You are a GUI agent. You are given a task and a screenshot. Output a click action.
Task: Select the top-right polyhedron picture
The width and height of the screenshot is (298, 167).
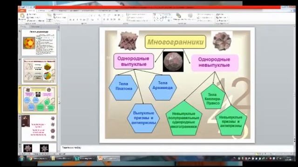[222, 41]
